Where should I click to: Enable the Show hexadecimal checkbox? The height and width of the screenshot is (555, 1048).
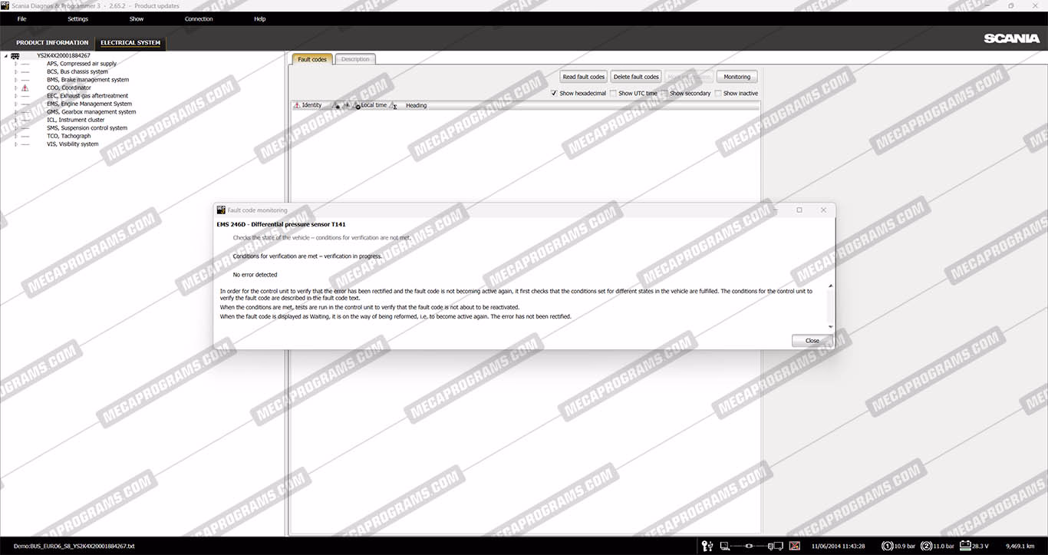point(554,93)
